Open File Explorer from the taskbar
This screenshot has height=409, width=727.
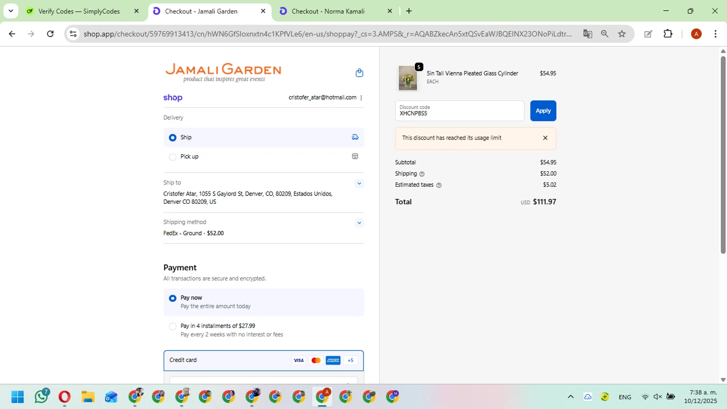tap(88, 397)
